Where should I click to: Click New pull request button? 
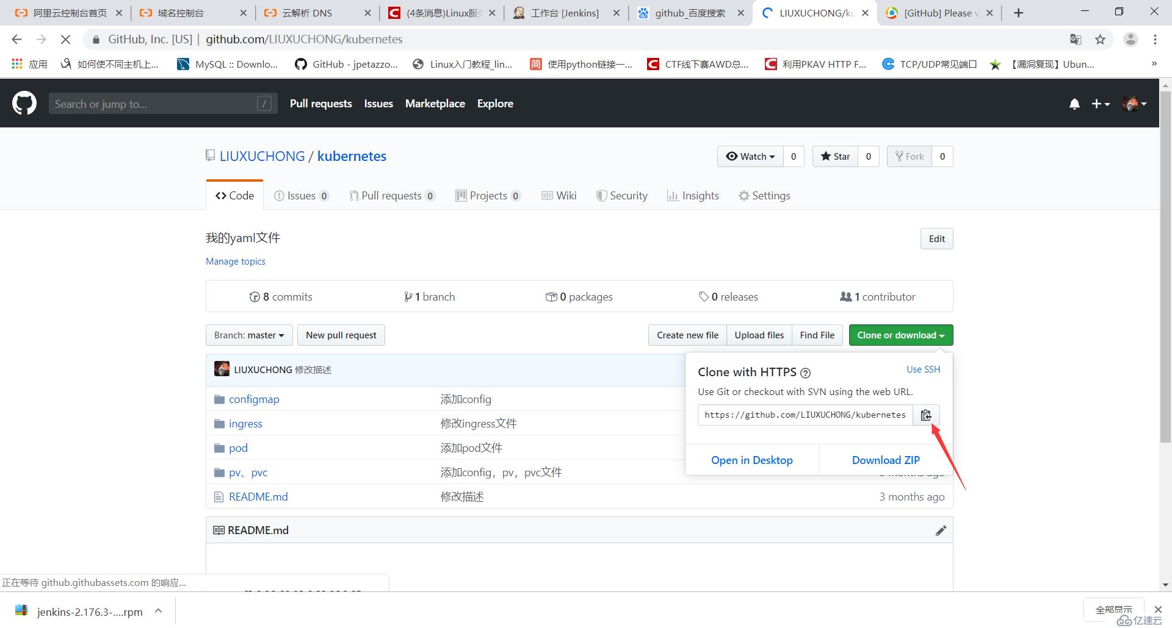tap(341, 335)
